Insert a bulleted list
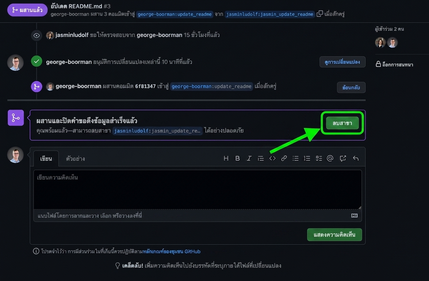Image resolution: width=429 pixels, height=281 pixels. pos(296,158)
